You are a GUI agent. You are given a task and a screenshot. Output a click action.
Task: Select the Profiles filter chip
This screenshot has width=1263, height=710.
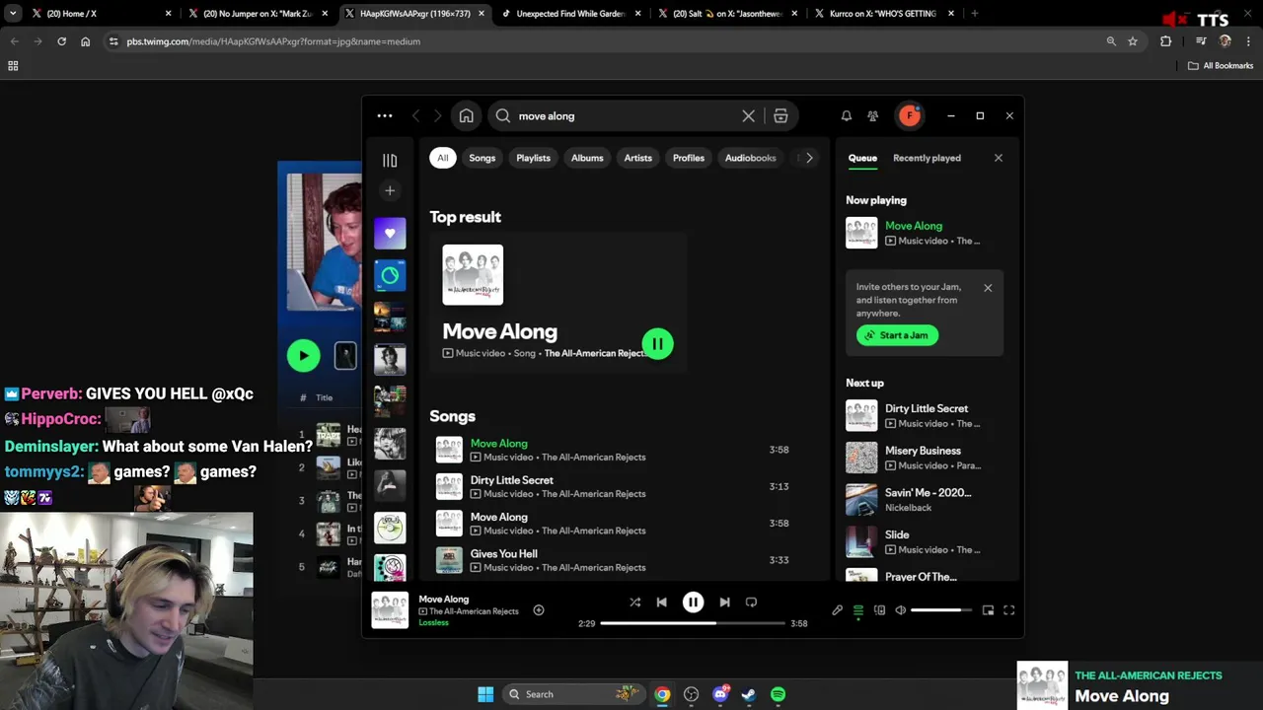[689, 158]
